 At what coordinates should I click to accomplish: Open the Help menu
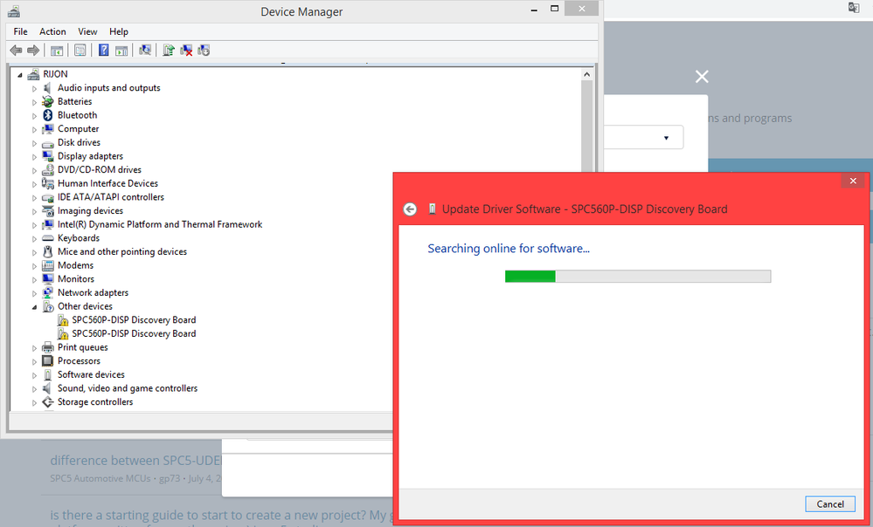point(119,31)
